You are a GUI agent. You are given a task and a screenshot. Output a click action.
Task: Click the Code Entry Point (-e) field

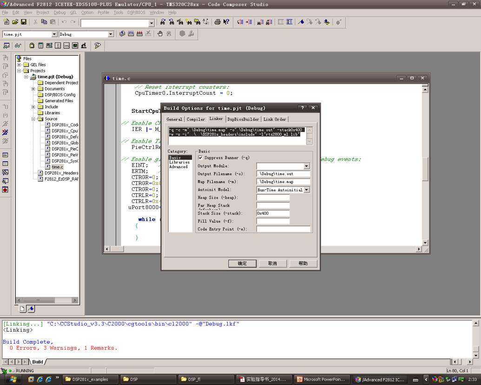coord(283,229)
